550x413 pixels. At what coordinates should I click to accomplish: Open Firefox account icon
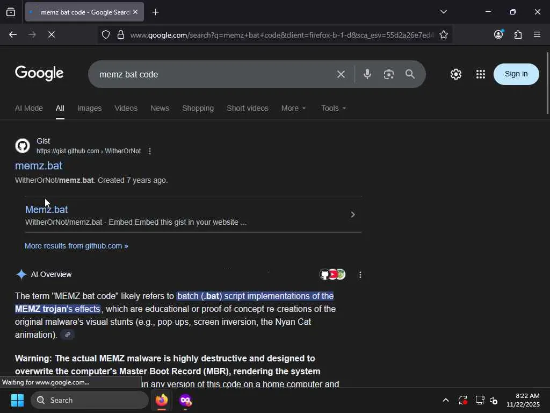coord(498,34)
